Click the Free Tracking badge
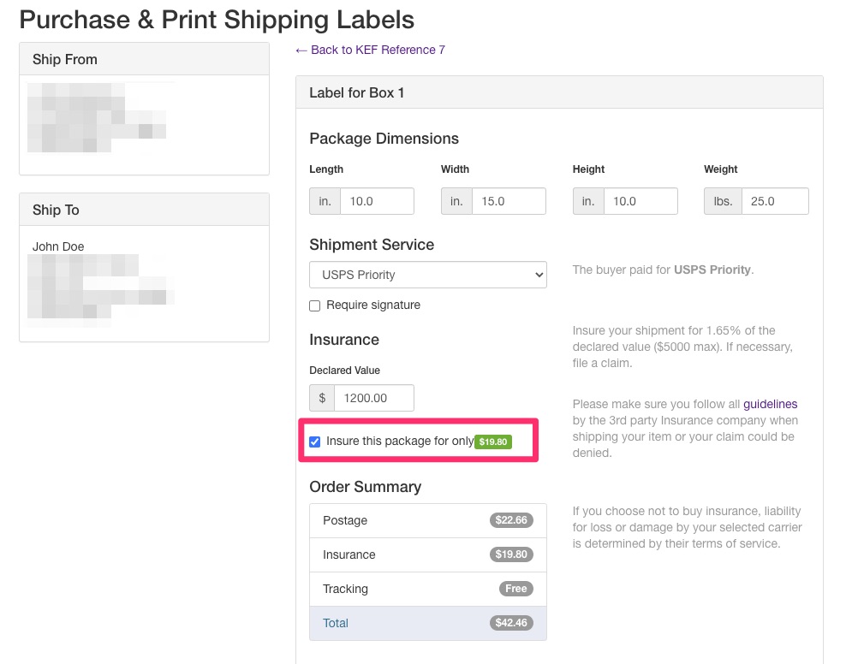The height and width of the screenshot is (664, 846). coord(515,589)
